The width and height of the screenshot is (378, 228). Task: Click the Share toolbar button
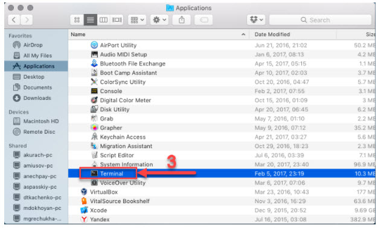(182, 20)
